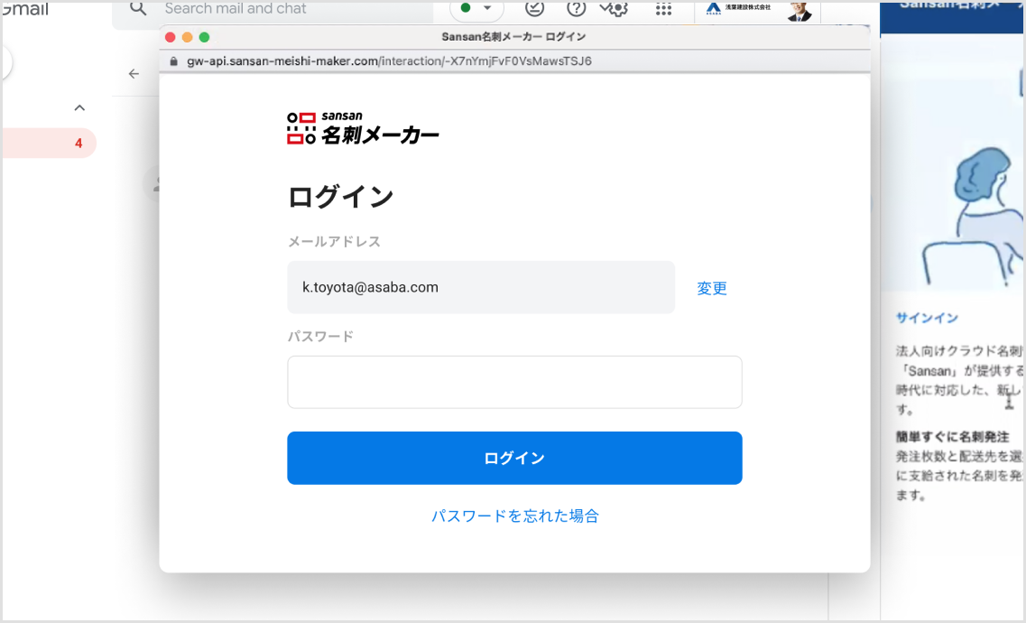Click the email field with k.toyota@asaba.com
Screen dimensions: 1026x623
coord(481,287)
